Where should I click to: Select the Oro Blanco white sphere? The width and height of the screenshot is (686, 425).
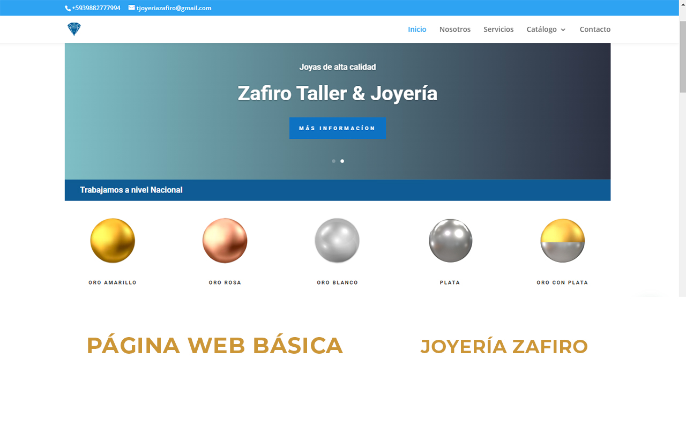(337, 241)
